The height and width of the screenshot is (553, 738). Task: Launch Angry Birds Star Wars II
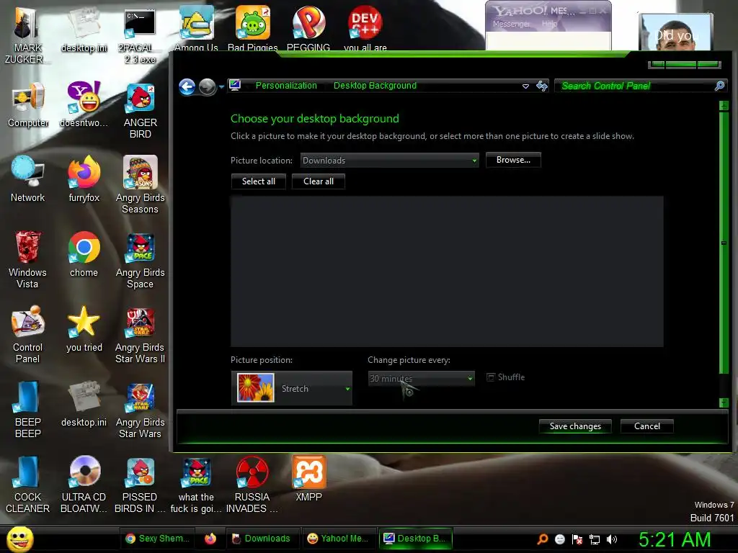(141, 336)
